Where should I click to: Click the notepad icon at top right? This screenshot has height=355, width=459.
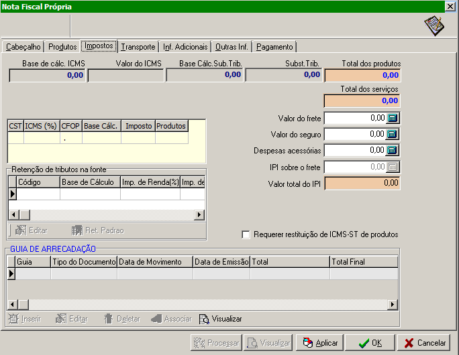click(x=434, y=25)
